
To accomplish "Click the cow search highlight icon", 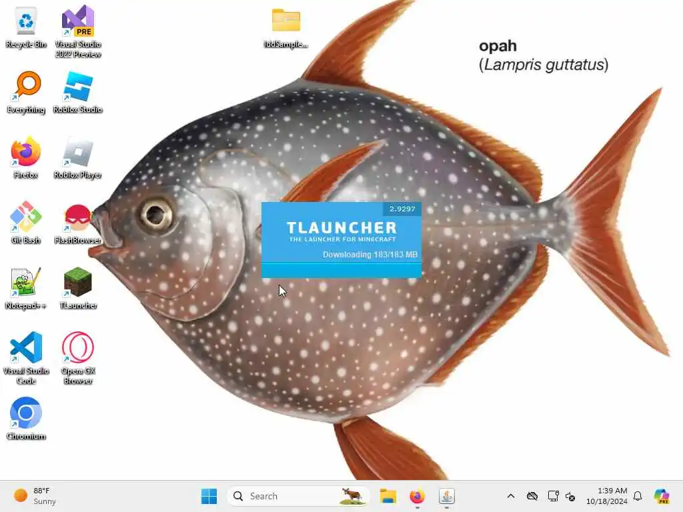I will [352, 496].
